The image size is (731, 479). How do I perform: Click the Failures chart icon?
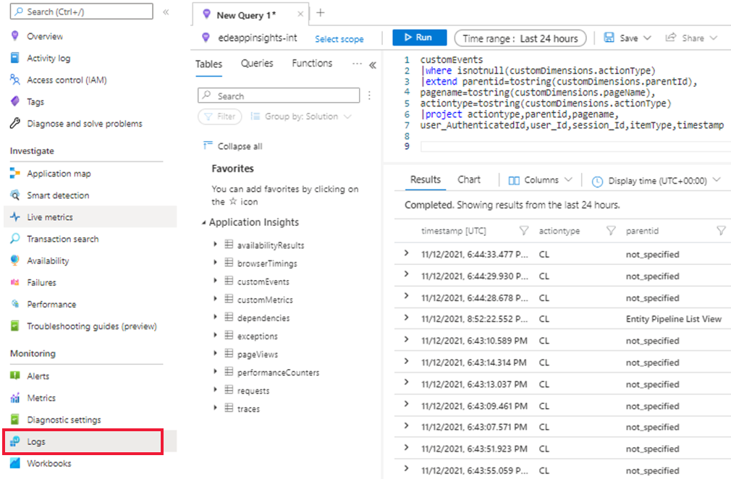point(15,282)
